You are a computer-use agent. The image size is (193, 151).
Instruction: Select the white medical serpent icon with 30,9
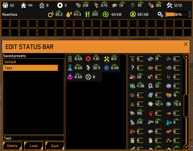coord(88,68)
